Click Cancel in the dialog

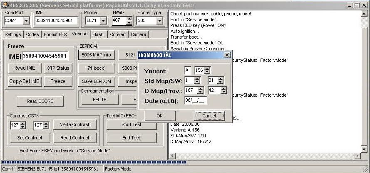point(209,116)
